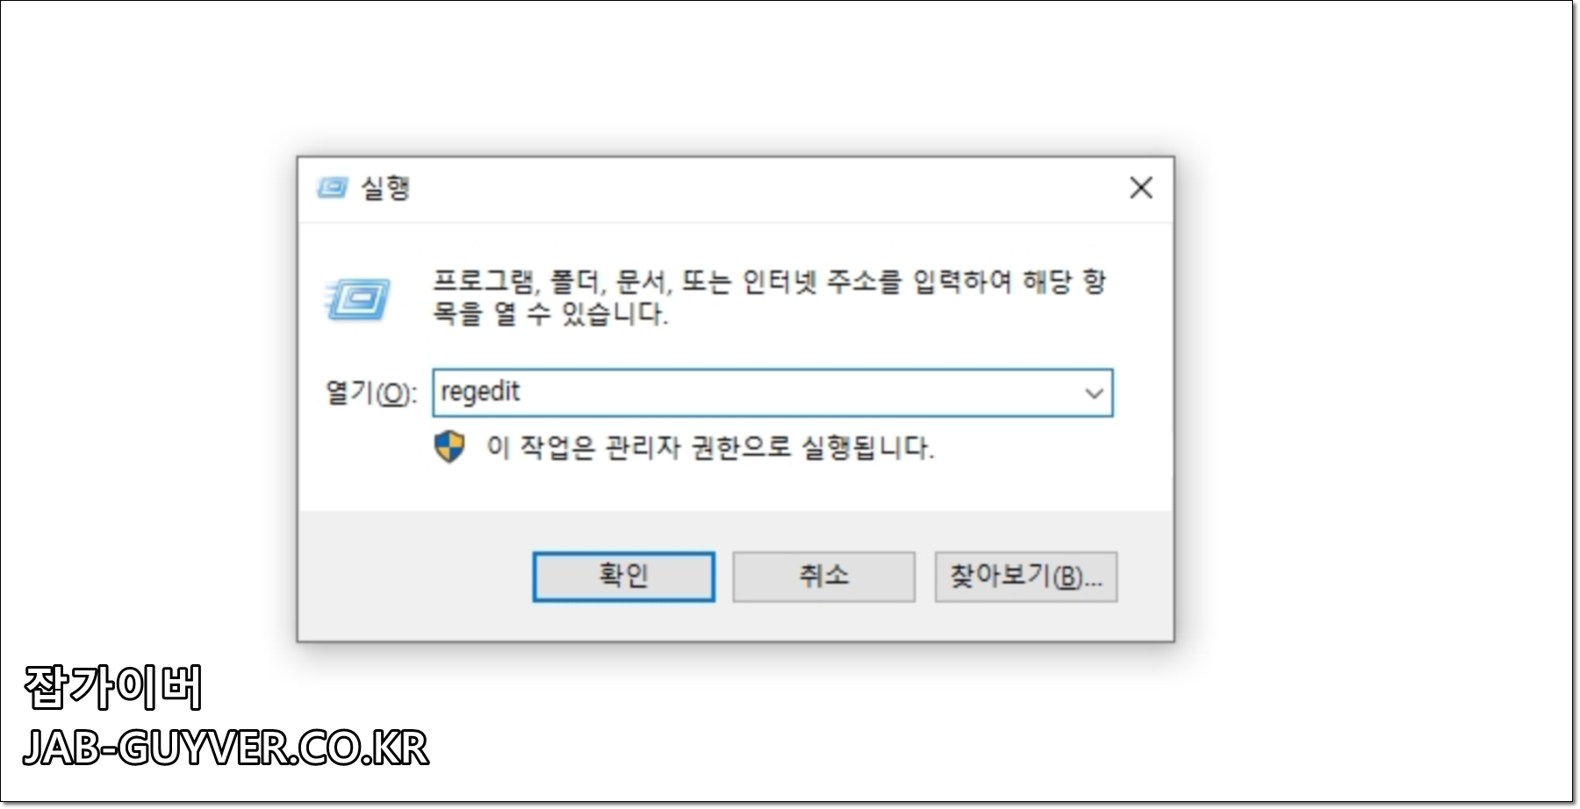Expand the 열기 combo box dropdown arrow

point(1094,392)
